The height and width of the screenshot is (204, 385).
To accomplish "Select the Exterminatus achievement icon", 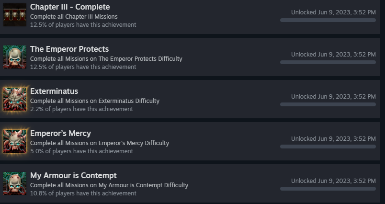I will [x=15, y=99].
